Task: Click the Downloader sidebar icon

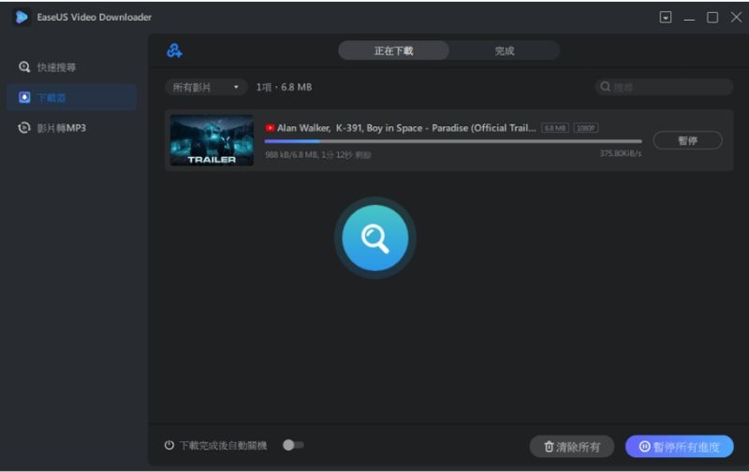Action: point(24,97)
